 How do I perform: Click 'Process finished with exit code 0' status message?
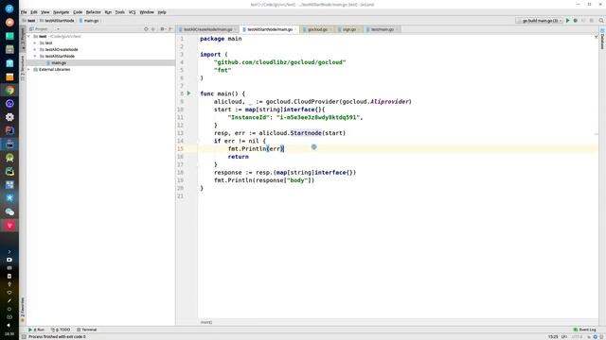(57, 337)
